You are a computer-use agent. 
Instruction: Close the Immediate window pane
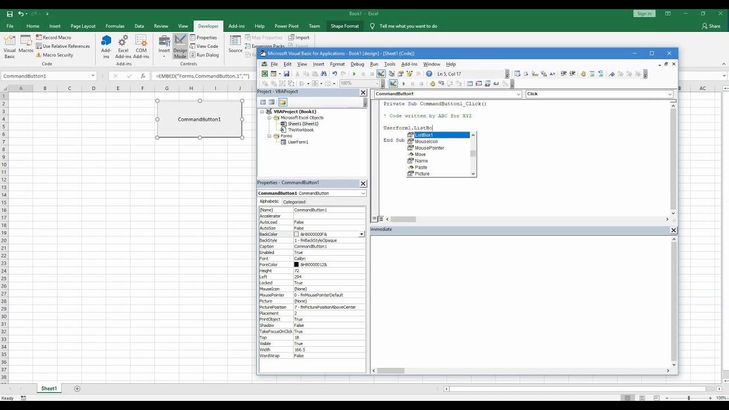[x=673, y=230]
